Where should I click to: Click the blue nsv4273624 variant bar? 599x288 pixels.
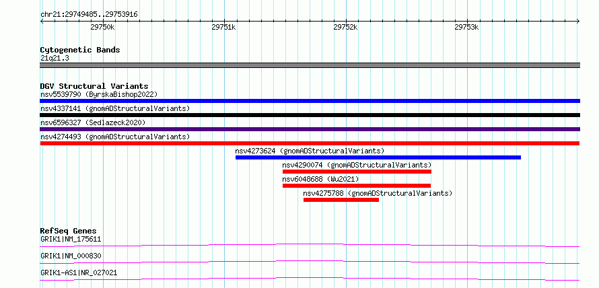378,157
